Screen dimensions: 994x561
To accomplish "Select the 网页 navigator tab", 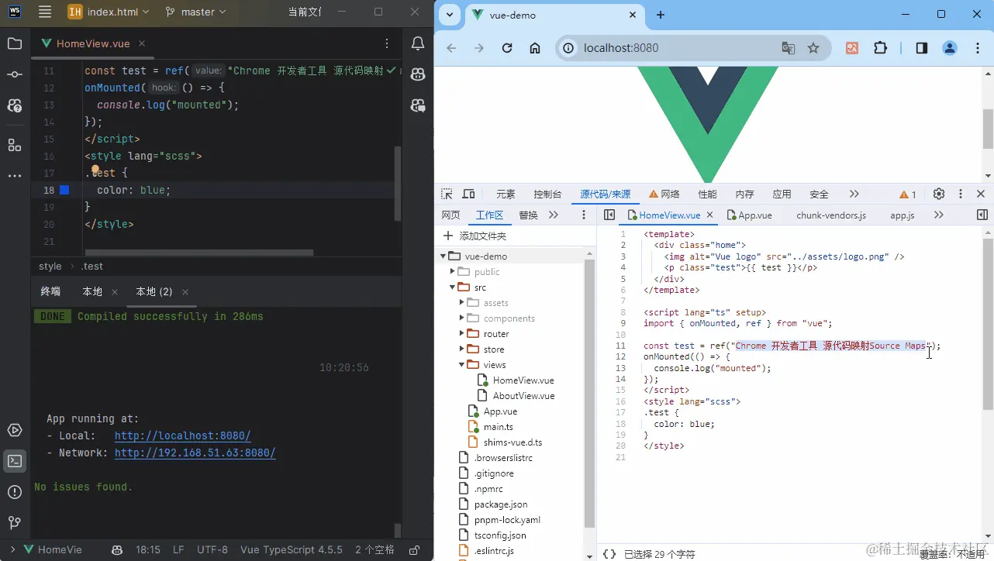I will [450, 215].
